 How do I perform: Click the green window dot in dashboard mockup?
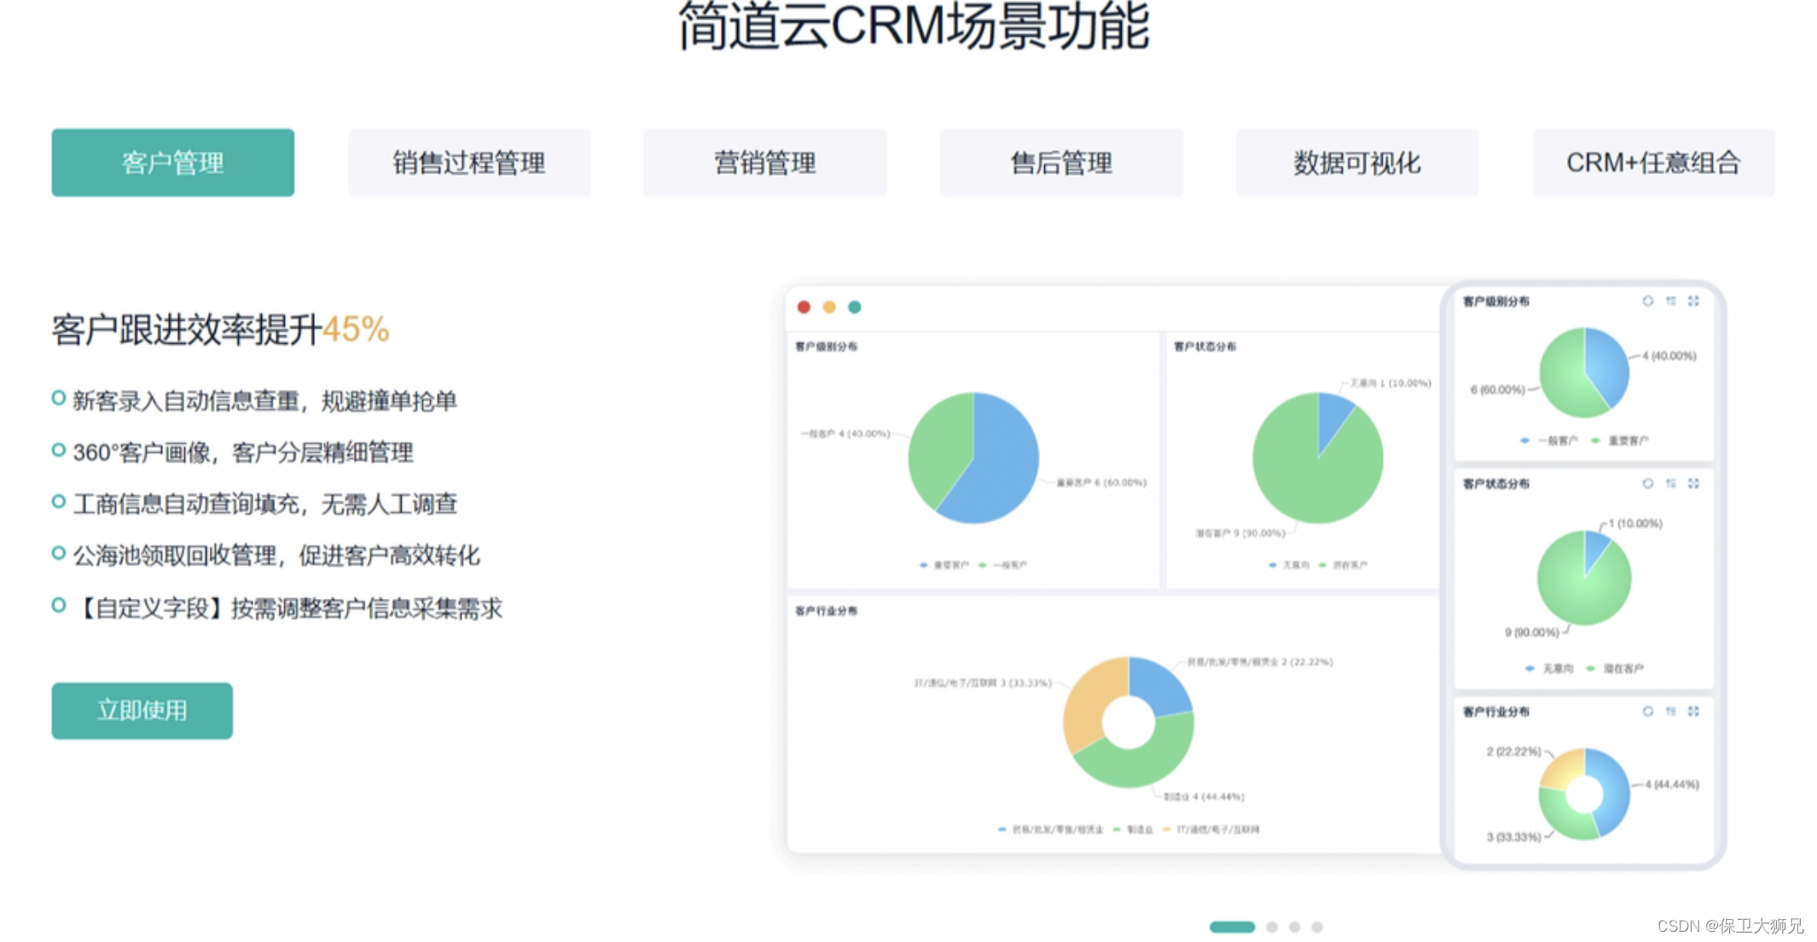(855, 307)
